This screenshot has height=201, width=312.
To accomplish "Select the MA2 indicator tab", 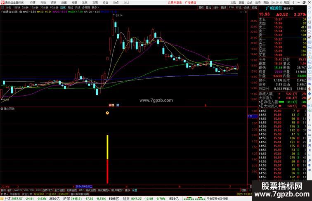I will pos(81,190).
